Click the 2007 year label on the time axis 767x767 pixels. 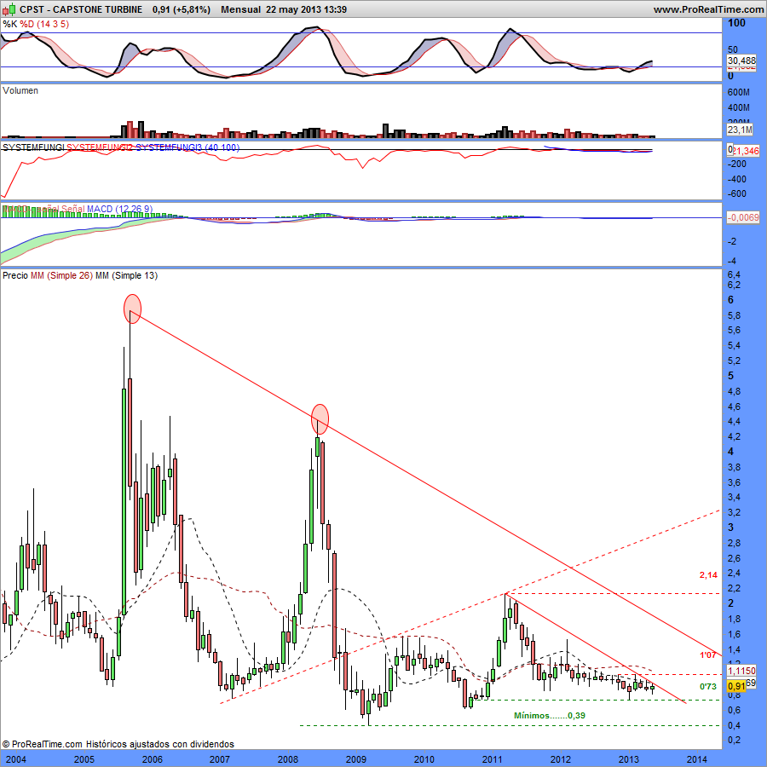(x=220, y=759)
